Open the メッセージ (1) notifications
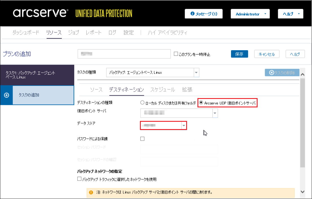This screenshot has height=199, width=312. tap(204, 14)
